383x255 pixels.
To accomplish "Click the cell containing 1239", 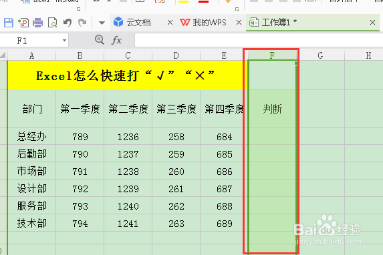I will [128, 188].
